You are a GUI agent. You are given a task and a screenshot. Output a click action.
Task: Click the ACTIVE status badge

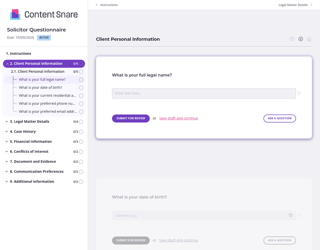click(x=44, y=38)
